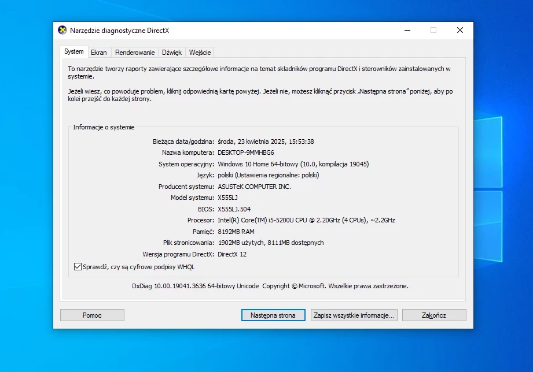The image size is (533, 372).
Task: Click the disabled maximize button
Action: coord(433,30)
